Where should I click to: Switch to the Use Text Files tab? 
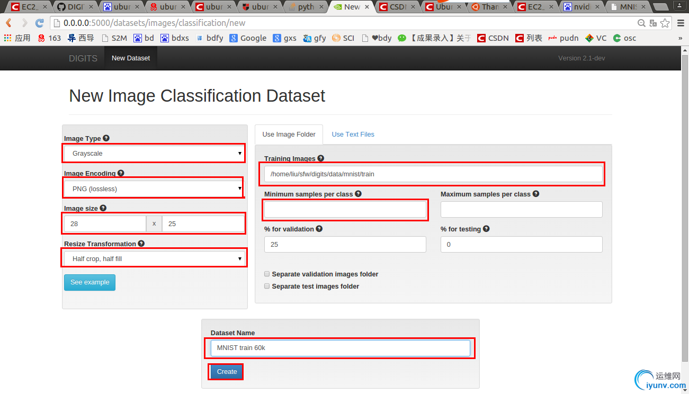click(353, 135)
